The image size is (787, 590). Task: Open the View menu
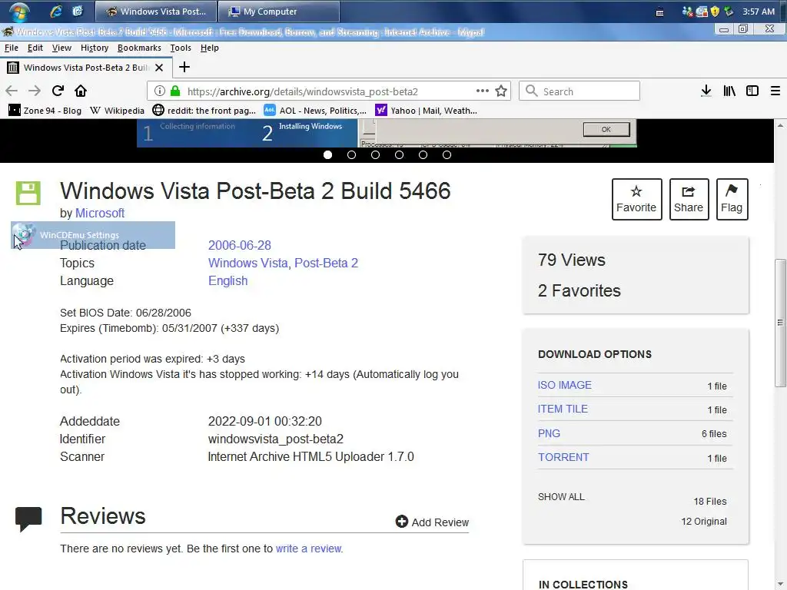pyautogui.click(x=61, y=48)
